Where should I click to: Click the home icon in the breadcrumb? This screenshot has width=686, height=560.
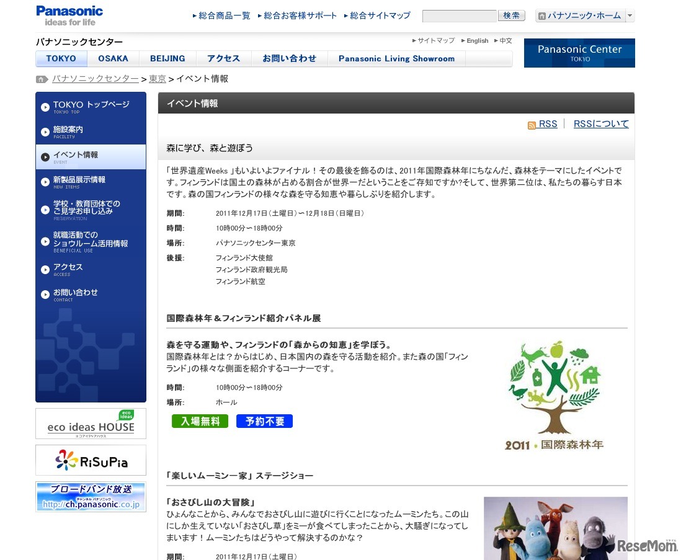40,79
